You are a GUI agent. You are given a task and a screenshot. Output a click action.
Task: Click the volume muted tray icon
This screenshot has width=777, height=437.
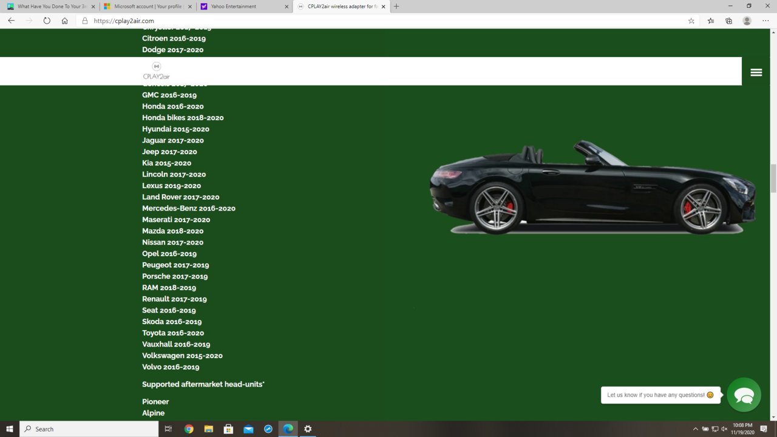tap(724, 429)
